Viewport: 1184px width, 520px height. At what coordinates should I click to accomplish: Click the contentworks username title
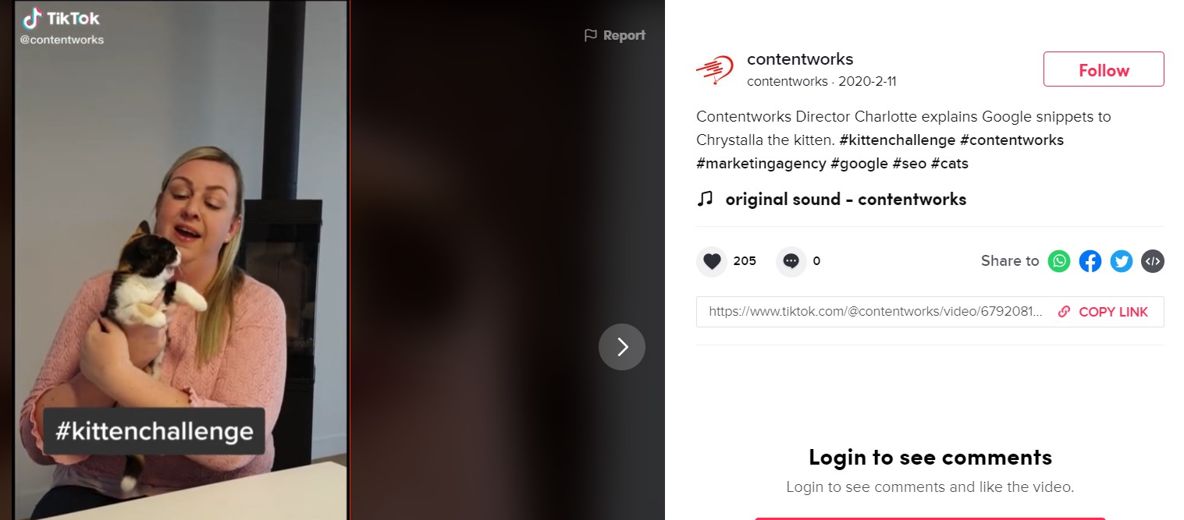pyautogui.click(x=800, y=59)
